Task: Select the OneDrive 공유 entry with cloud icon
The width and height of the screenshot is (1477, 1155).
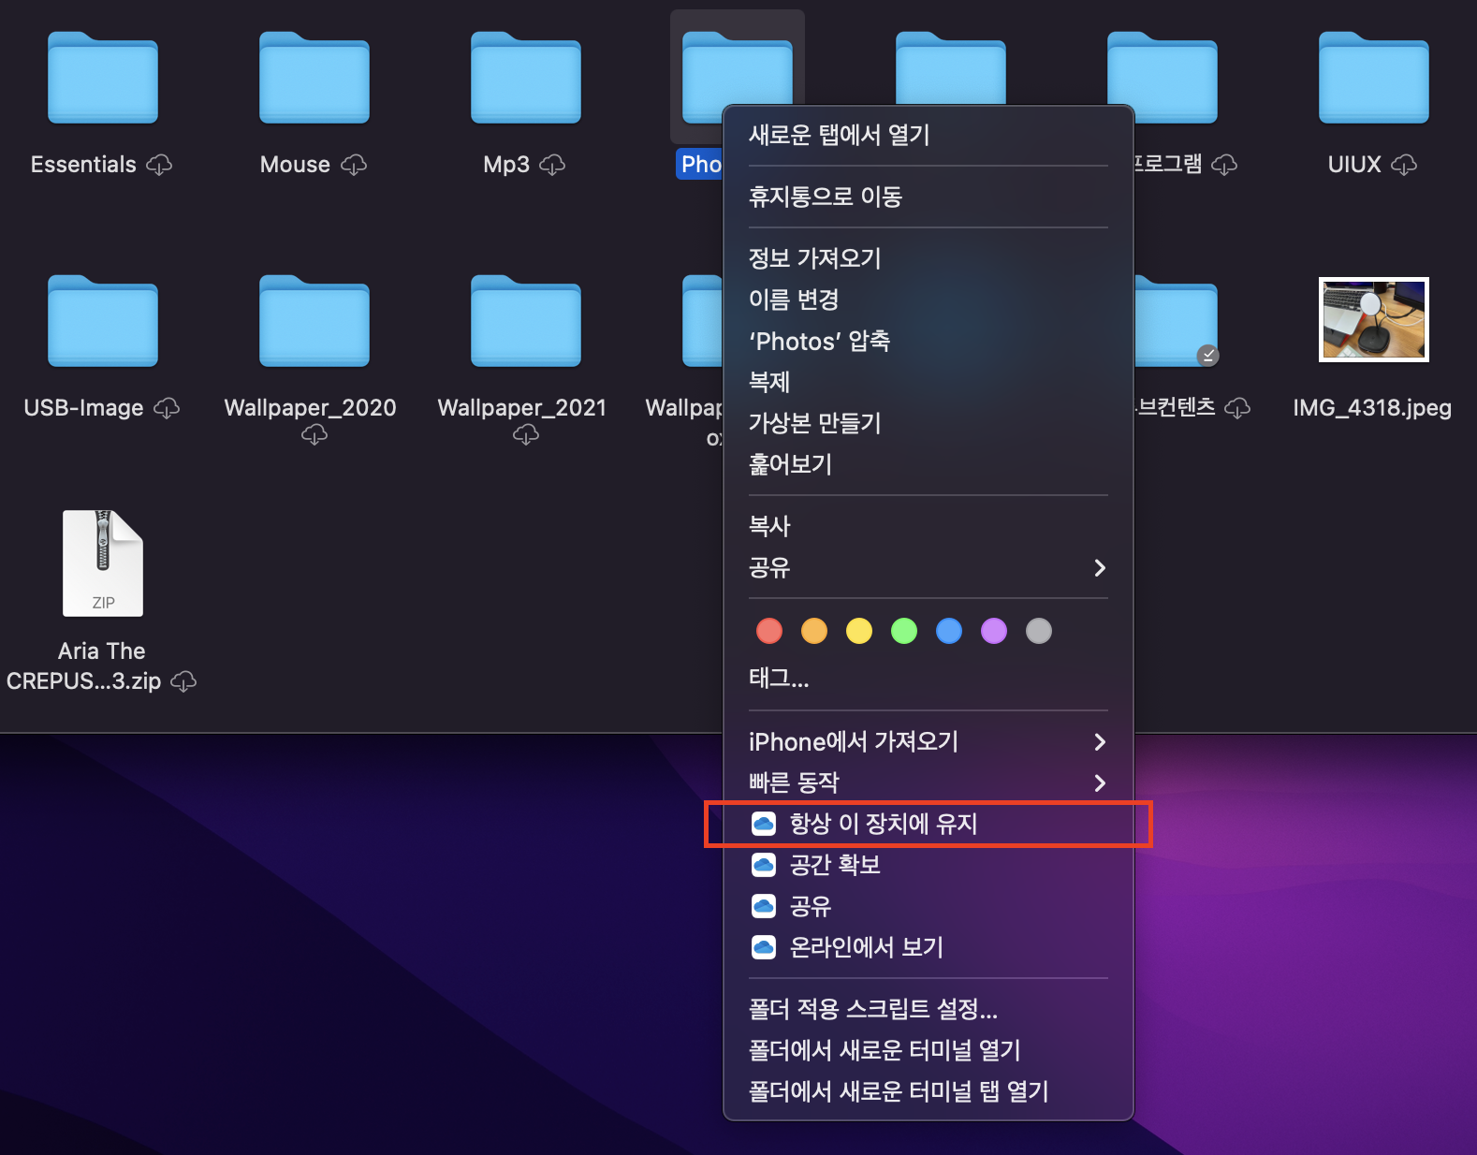Action: (929, 906)
